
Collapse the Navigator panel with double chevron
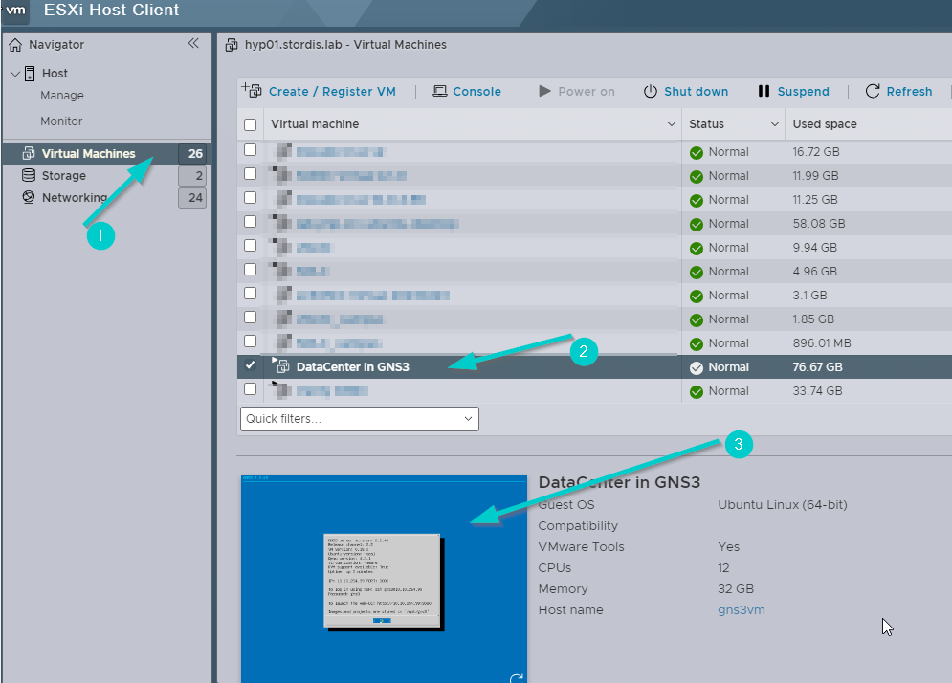(193, 44)
